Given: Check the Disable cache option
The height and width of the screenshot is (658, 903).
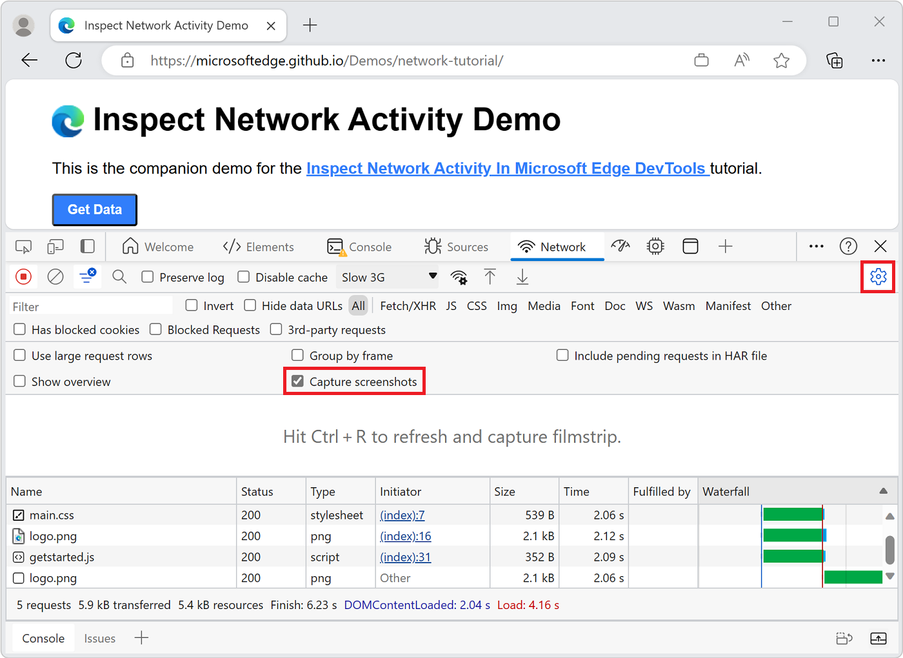Looking at the screenshot, I should click(x=243, y=276).
